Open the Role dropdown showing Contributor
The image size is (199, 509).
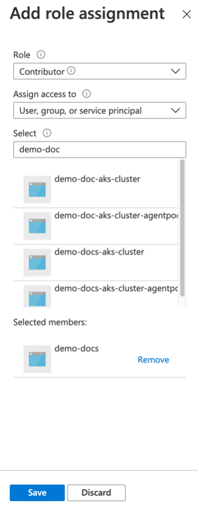tap(99, 71)
